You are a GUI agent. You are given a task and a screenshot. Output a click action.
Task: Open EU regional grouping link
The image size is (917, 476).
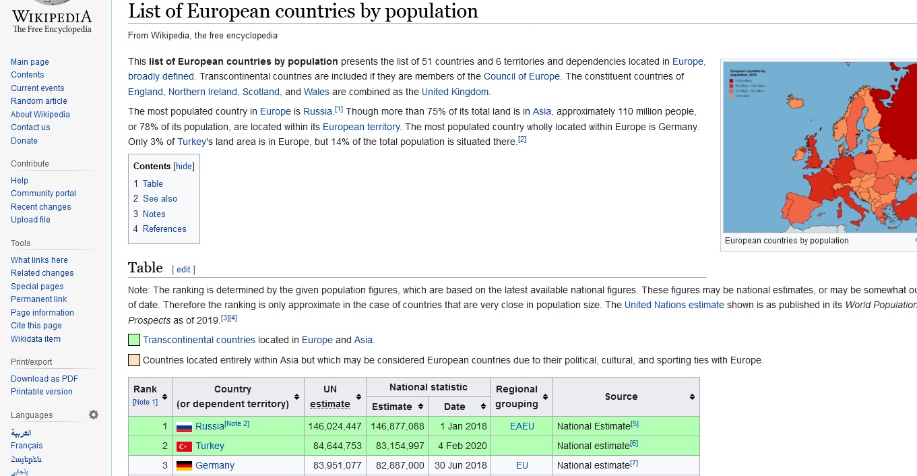pyautogui.click(x=522, y=465)
